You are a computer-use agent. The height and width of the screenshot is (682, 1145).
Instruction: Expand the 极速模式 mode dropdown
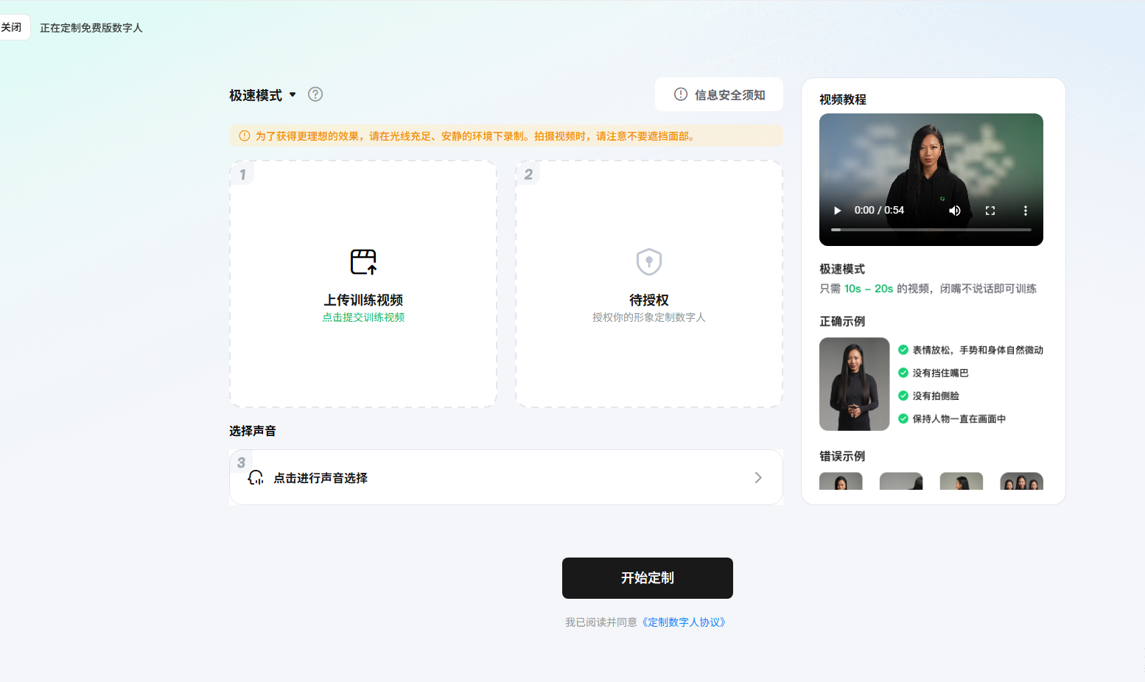tap(293, 95)
